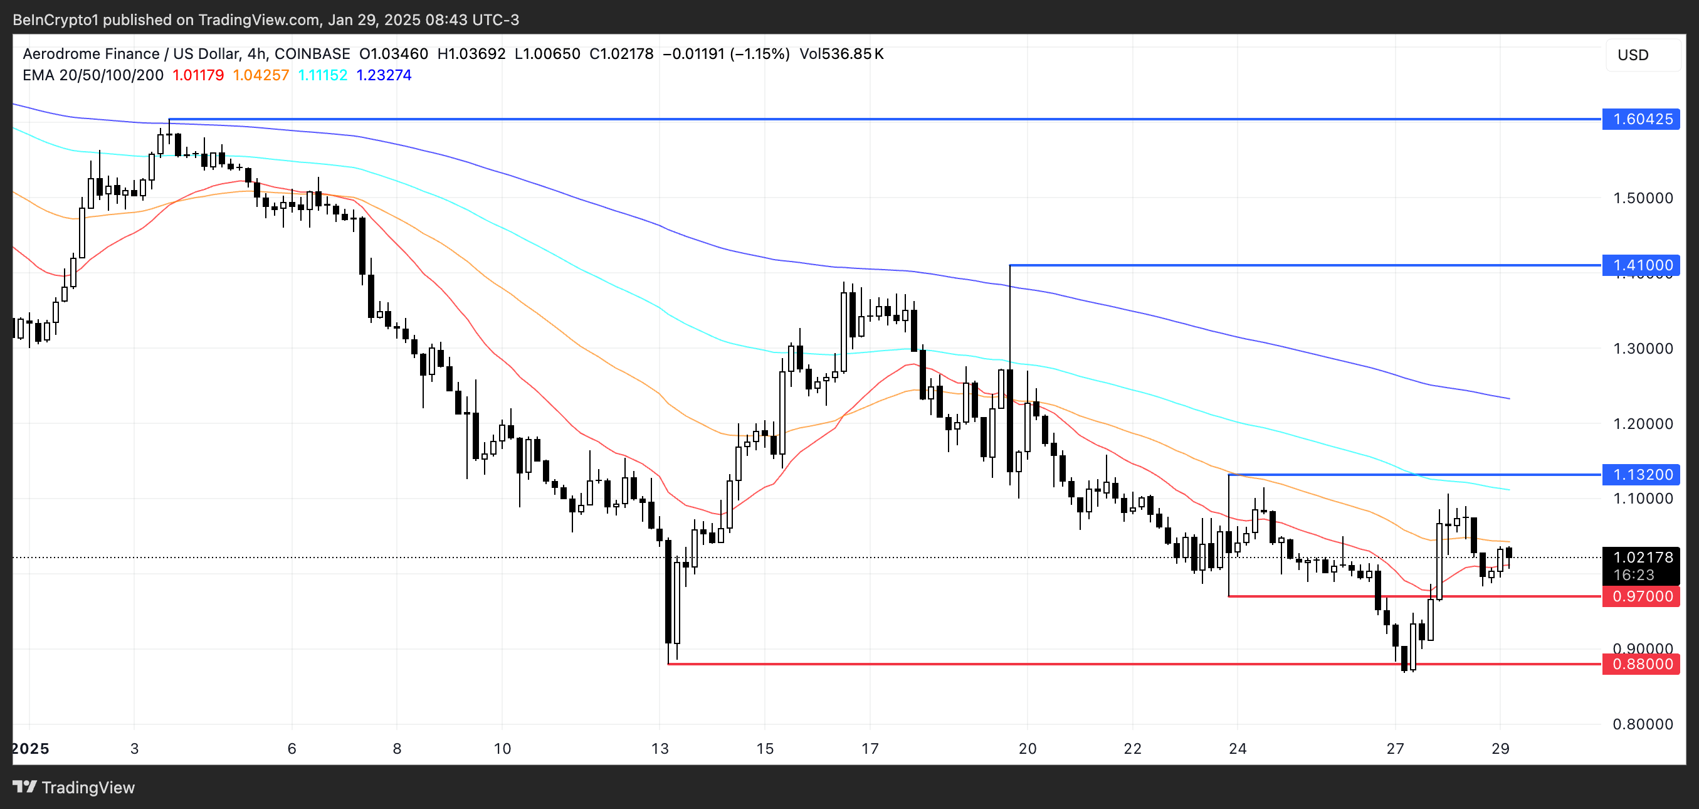Click date 29 on the time axis
This screenshot has height=809, width=1699.
click(1500, 748)
